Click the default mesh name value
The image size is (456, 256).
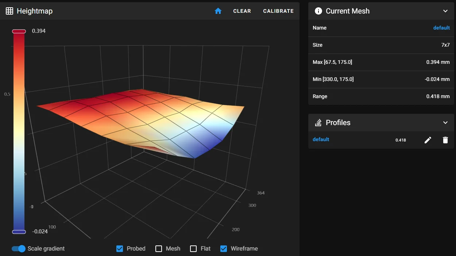441,28
